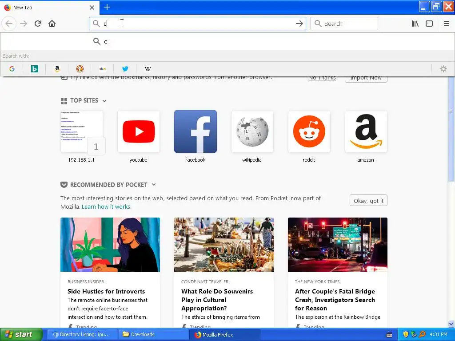Click THE NEW YORK TIMES source label
This screenshot has width=455, height=341.
tap(317, 282)
